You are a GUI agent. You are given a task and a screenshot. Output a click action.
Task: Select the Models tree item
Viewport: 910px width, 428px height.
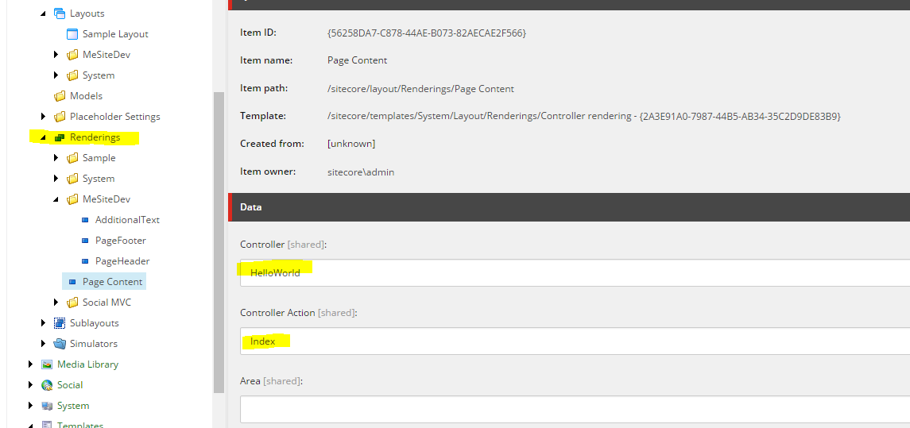[86, 96]
